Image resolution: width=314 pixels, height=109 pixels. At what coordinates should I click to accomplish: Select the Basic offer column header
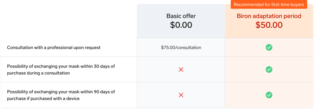point(181,21)
